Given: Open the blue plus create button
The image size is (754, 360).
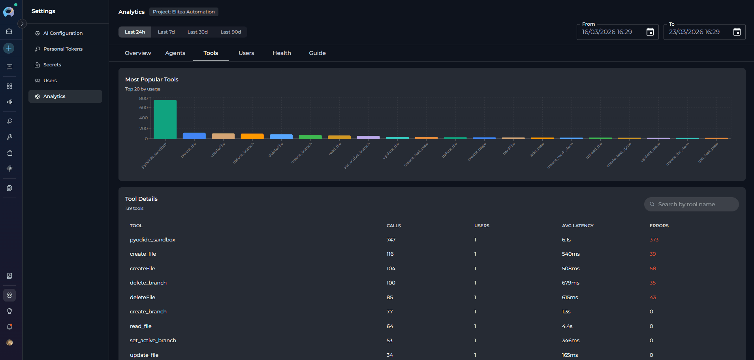Looking at the screenshot, I should tap(9, 48).
